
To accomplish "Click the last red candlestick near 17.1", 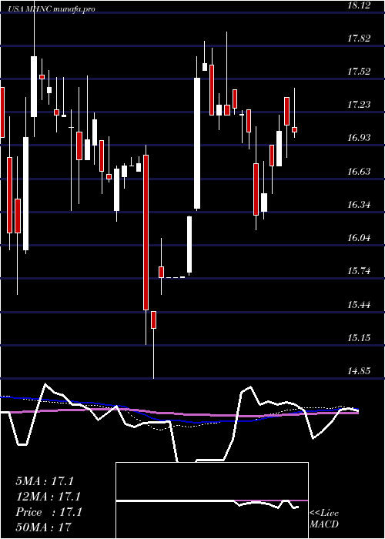I will (295, 129).
